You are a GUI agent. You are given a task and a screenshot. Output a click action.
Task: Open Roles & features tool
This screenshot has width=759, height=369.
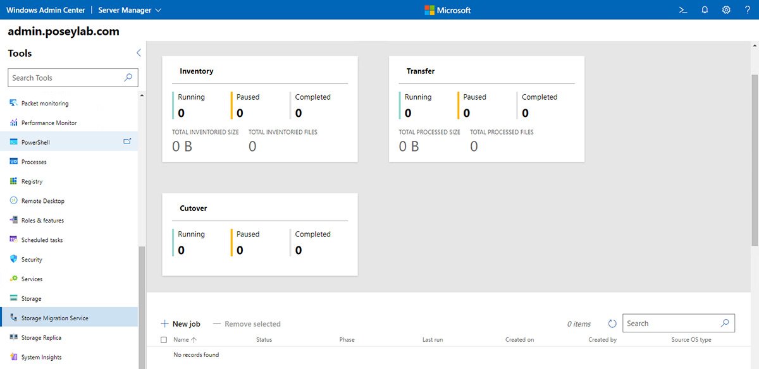pos(42,221)
